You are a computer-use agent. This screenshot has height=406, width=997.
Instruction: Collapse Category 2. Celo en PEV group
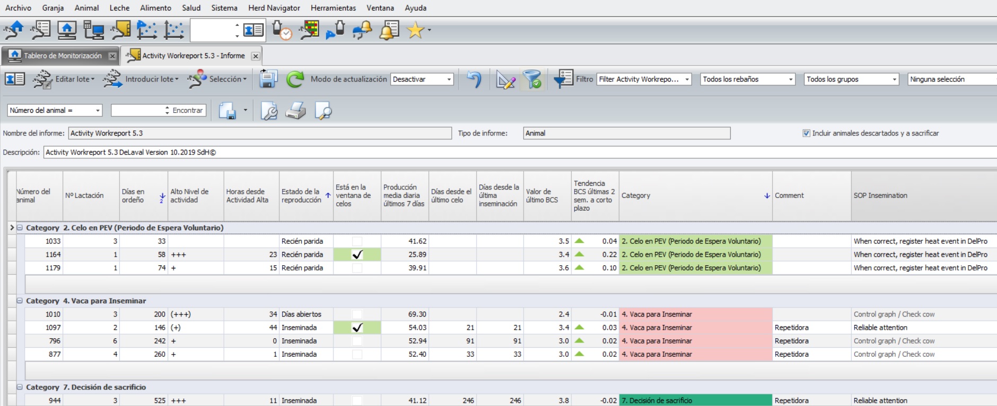pos(20,228)
